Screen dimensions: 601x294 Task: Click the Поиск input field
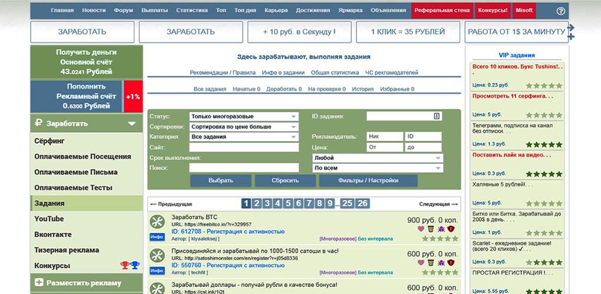[x=244, y=168]
